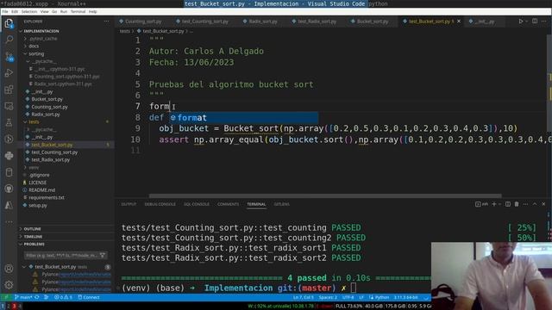Open the DEBUG CONSOLE panel tab

tap(160, 204)
